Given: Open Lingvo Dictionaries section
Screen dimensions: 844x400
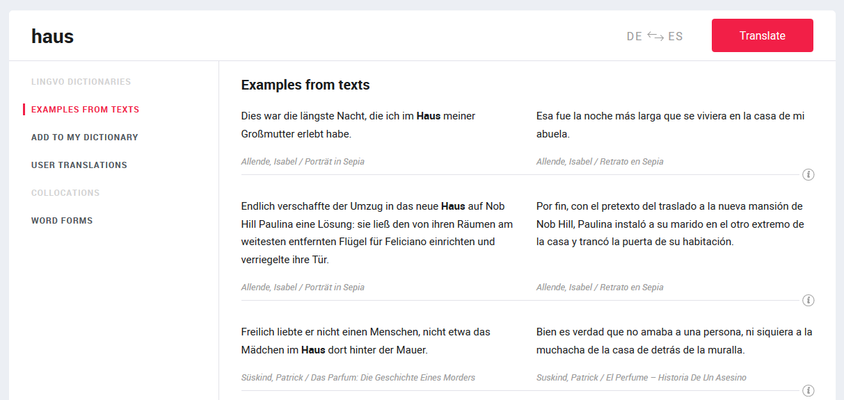Looking at the screenshot, I should [81, 82].
